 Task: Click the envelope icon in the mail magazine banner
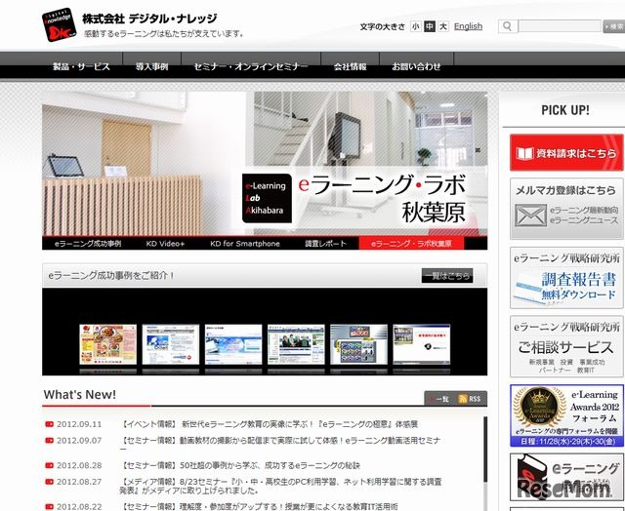click(x=530, y=216)
